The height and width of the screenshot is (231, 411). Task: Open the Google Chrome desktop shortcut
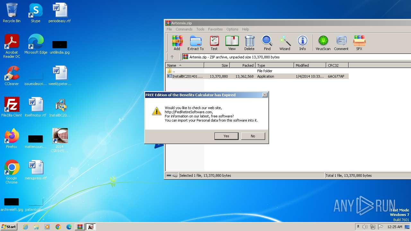click(12, 172)
